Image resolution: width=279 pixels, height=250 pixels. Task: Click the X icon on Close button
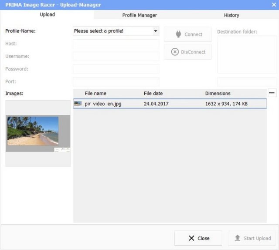(x=191, y=238)
